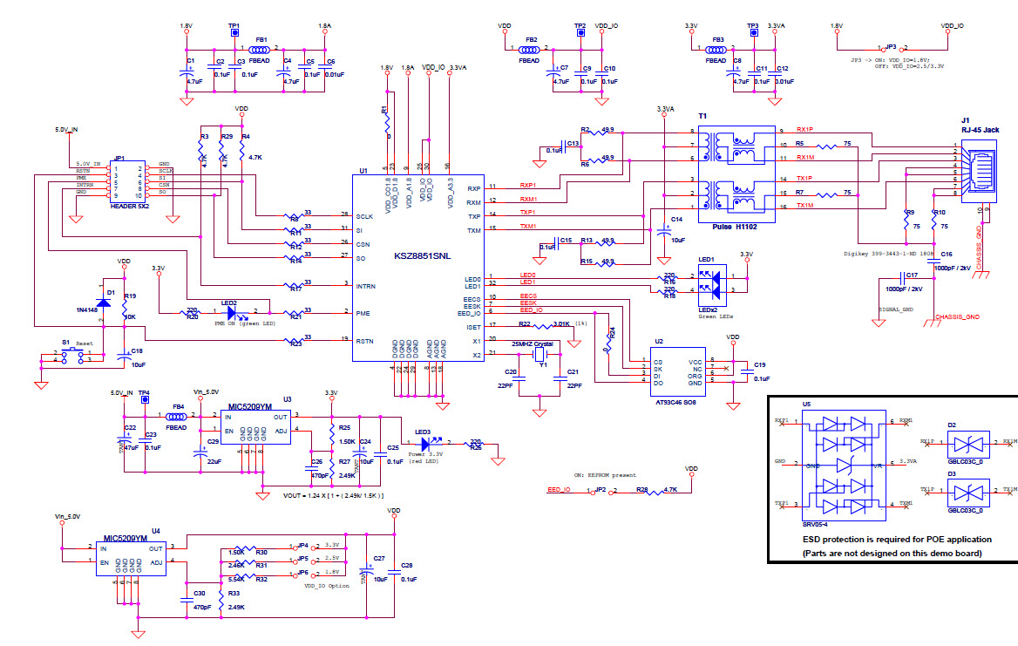Click the AT93C46 SO8 EEPROM U2
Image resolution: width=1018 pixels, height=646 pixels.
point(678,371)
